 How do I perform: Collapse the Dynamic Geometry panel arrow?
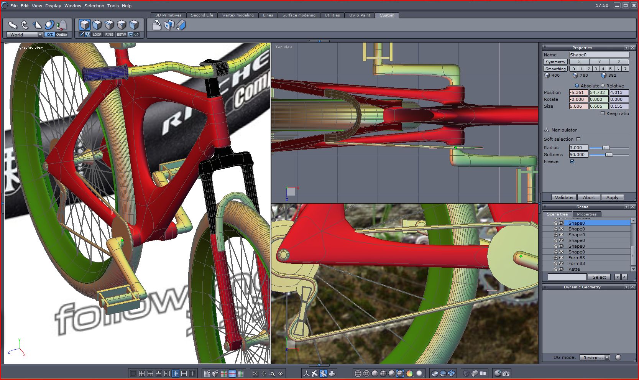point(626,287)
